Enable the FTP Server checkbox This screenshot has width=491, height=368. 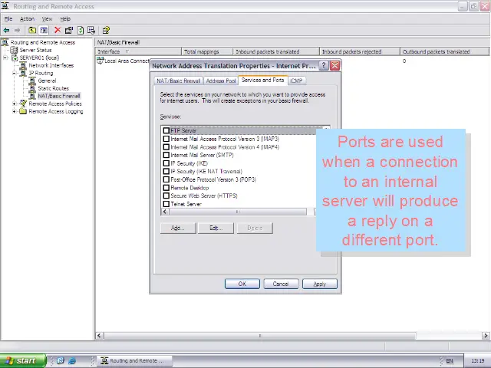[x=166, y=130]
